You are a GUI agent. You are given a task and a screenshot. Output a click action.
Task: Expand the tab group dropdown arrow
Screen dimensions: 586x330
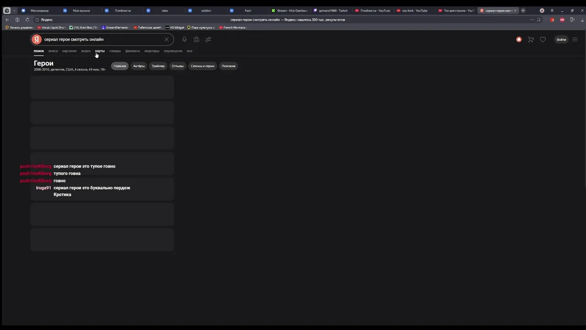point(14,11)
